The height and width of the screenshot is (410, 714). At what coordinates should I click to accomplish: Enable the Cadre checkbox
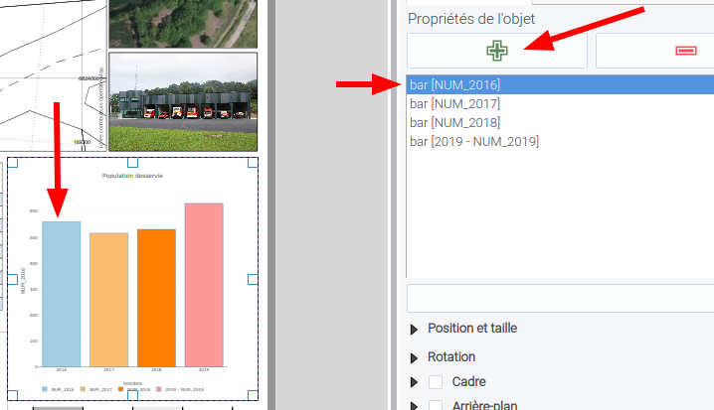pyautogui.click(x=436, y=382)
